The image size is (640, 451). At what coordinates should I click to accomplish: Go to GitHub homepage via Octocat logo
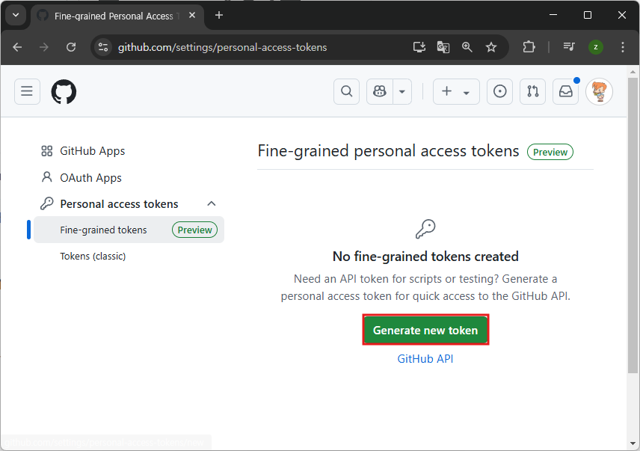click(x=64, y=91)
